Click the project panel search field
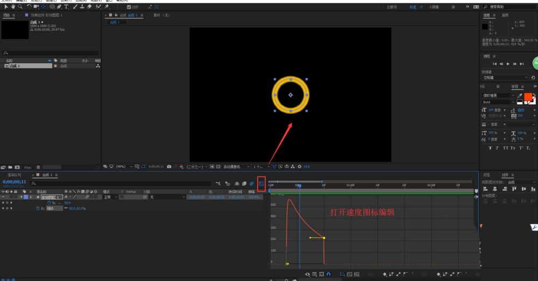 pos(51,53)
